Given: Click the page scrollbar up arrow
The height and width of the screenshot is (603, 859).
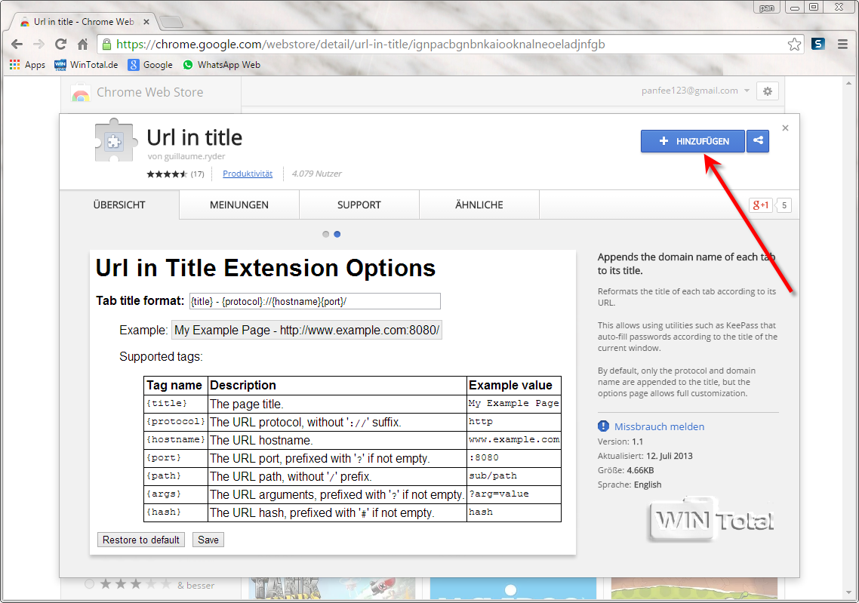Looking at the screenshot, I should click(x=849, y=83).
